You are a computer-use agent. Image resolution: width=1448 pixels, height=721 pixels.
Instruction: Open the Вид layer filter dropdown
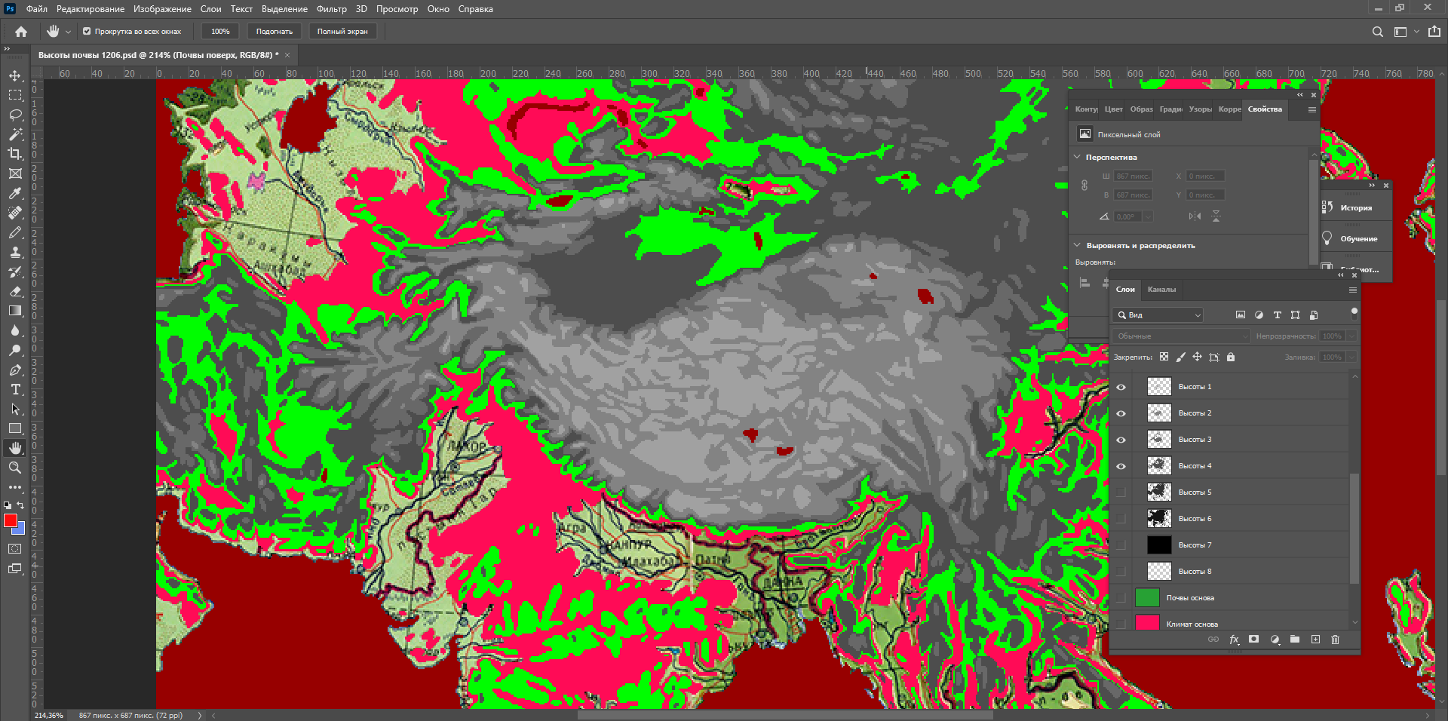[1158, 315]
